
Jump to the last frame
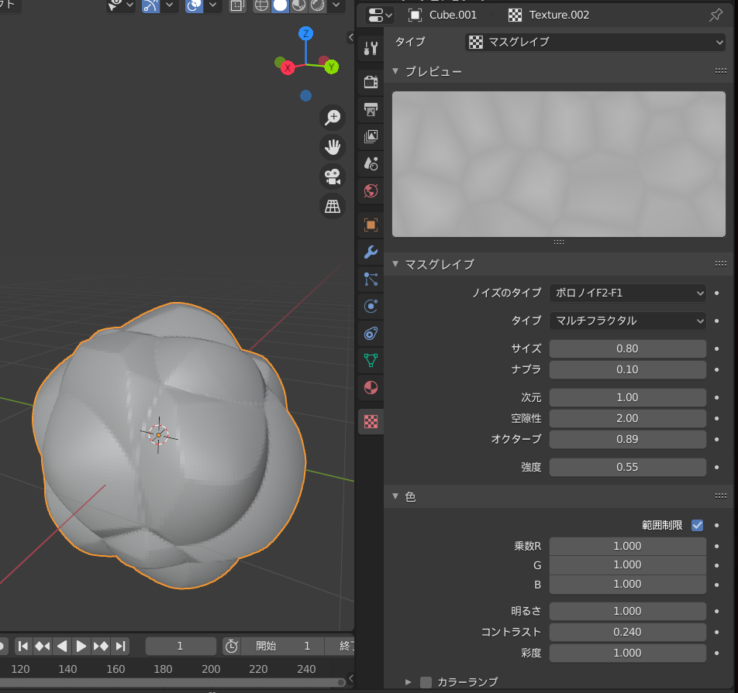[x=120, y=646]
